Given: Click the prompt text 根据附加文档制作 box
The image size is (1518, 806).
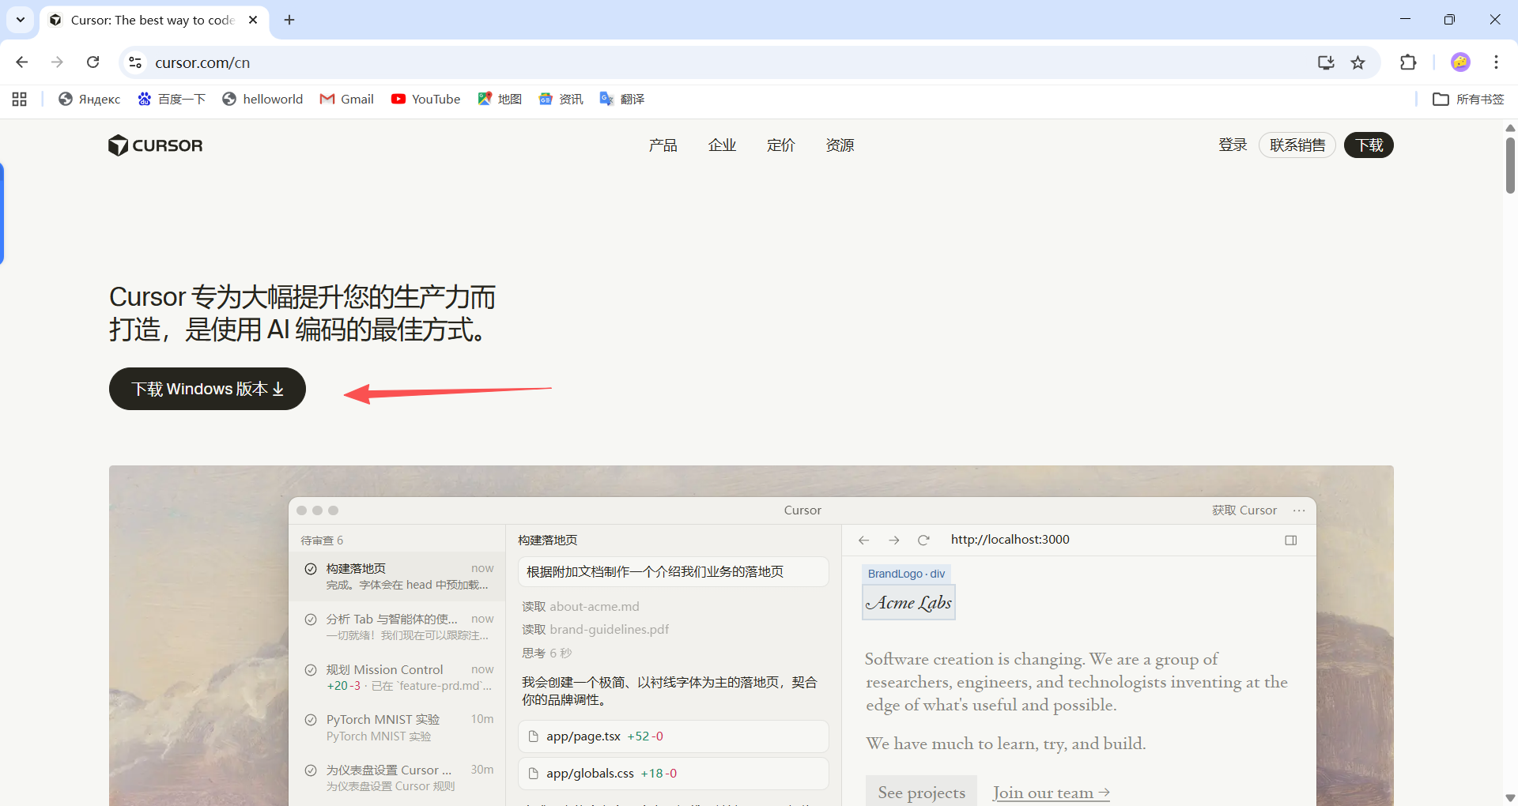Looking at the screenshot, I should click(x=674, y=572).
